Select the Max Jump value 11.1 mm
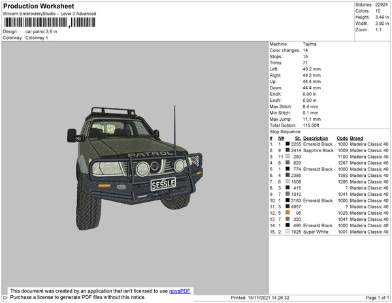 click(x=312, y=119)
